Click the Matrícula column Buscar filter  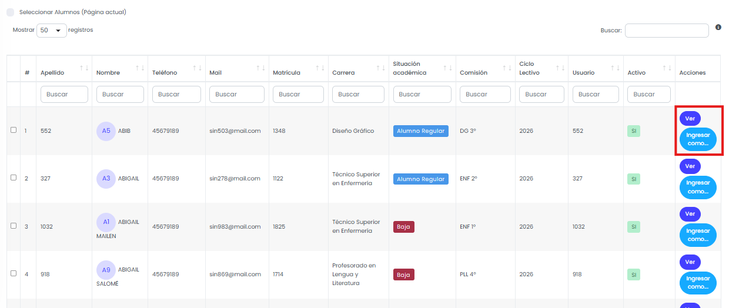point(298,94)
